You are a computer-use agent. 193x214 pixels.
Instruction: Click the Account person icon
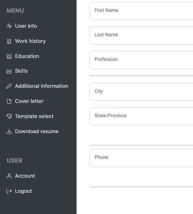9,176
